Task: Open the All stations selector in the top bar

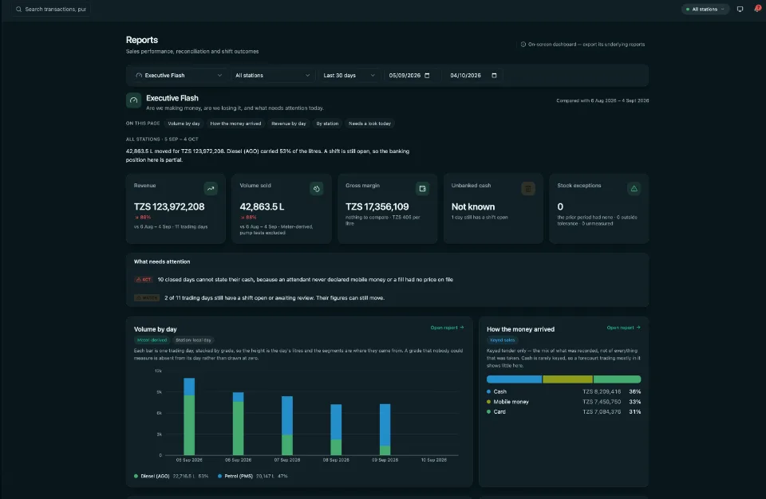Action: click(x=705, y=10)
